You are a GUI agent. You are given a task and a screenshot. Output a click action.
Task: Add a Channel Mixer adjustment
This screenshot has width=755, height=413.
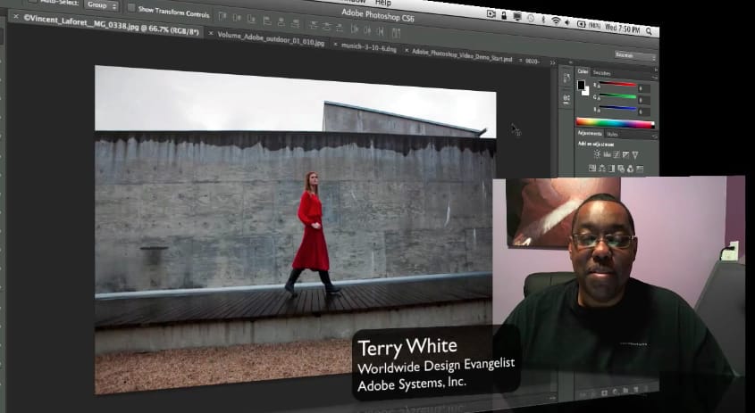(x=630, y=169)
